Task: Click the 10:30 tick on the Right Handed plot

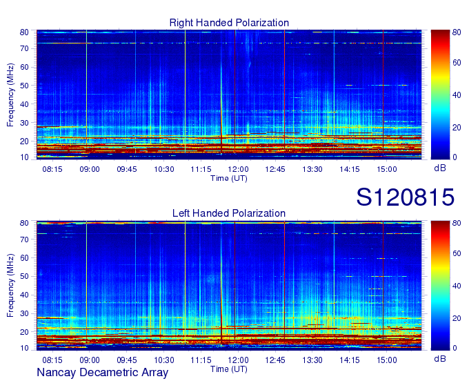Action: pos(164,169)
